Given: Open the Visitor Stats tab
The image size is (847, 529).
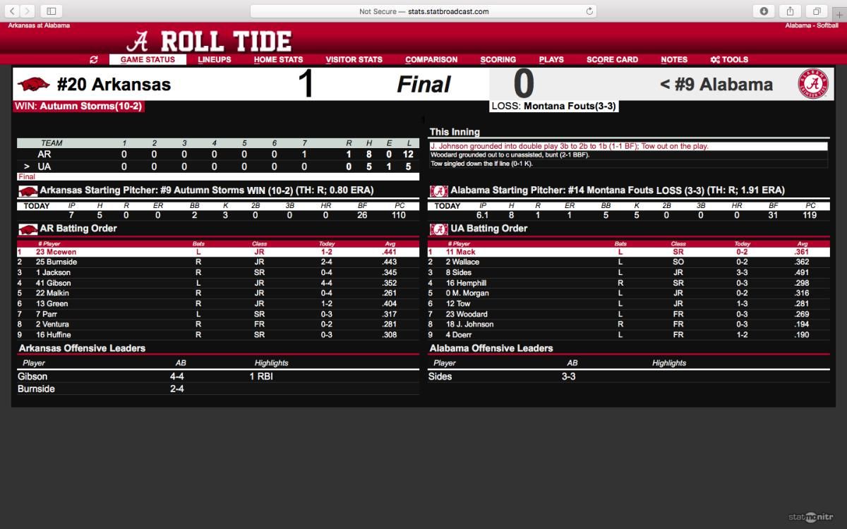Looking at the screenshot, I should 354,60.
